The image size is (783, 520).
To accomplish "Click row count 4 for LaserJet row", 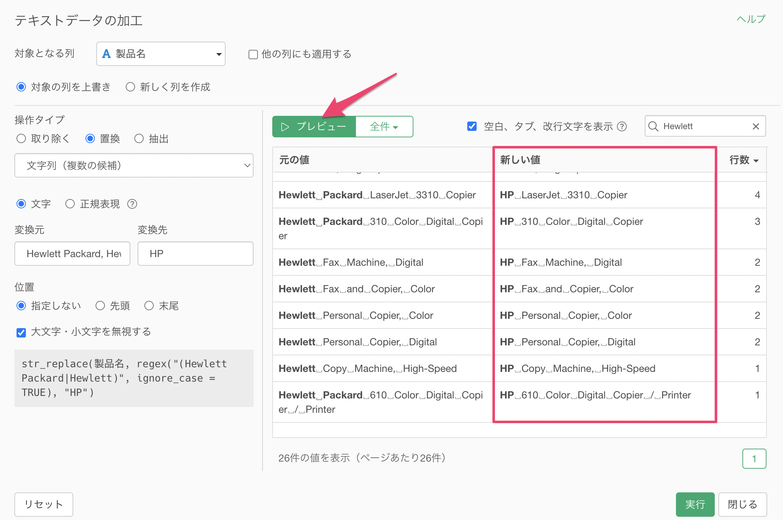I will pyautogui.click(x=757, y=195).
